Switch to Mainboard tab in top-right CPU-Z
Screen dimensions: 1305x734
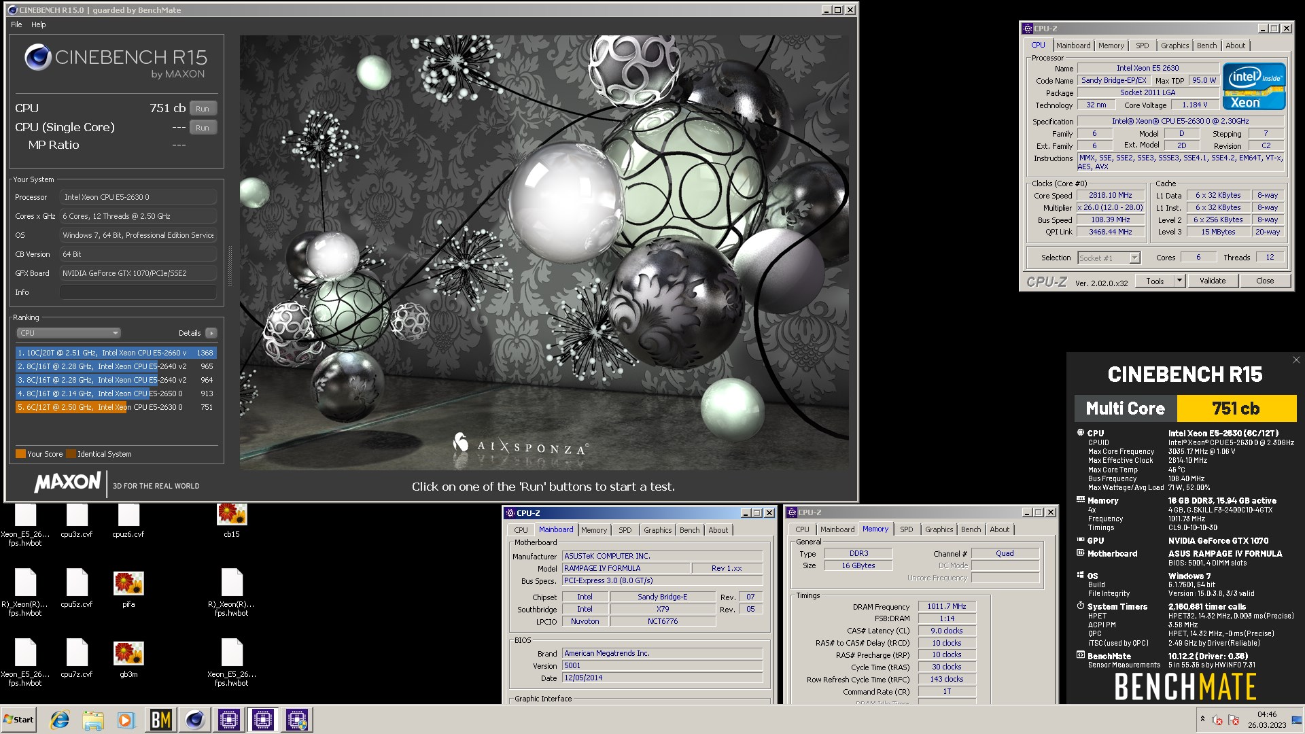click(x=1073, y=46)
